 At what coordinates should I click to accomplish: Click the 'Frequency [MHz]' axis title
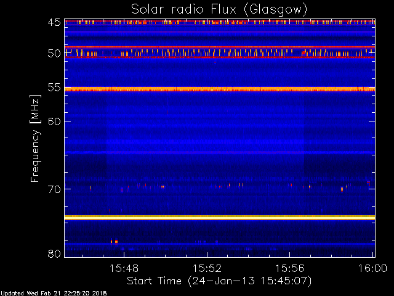(35, 138)
